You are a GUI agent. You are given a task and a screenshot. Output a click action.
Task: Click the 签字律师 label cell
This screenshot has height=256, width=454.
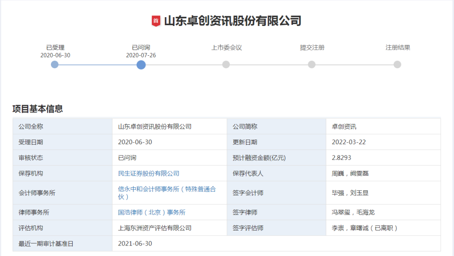tap(277, 212)
